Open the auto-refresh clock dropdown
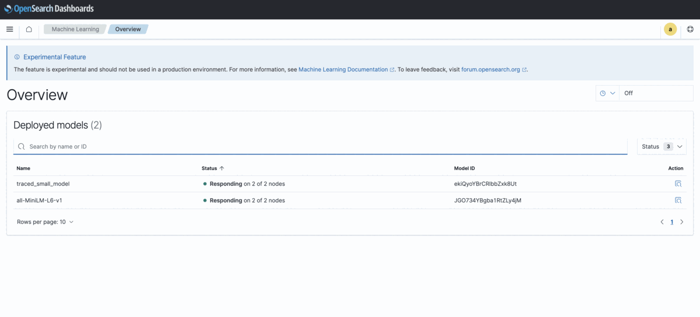 (x=607, y=93)
